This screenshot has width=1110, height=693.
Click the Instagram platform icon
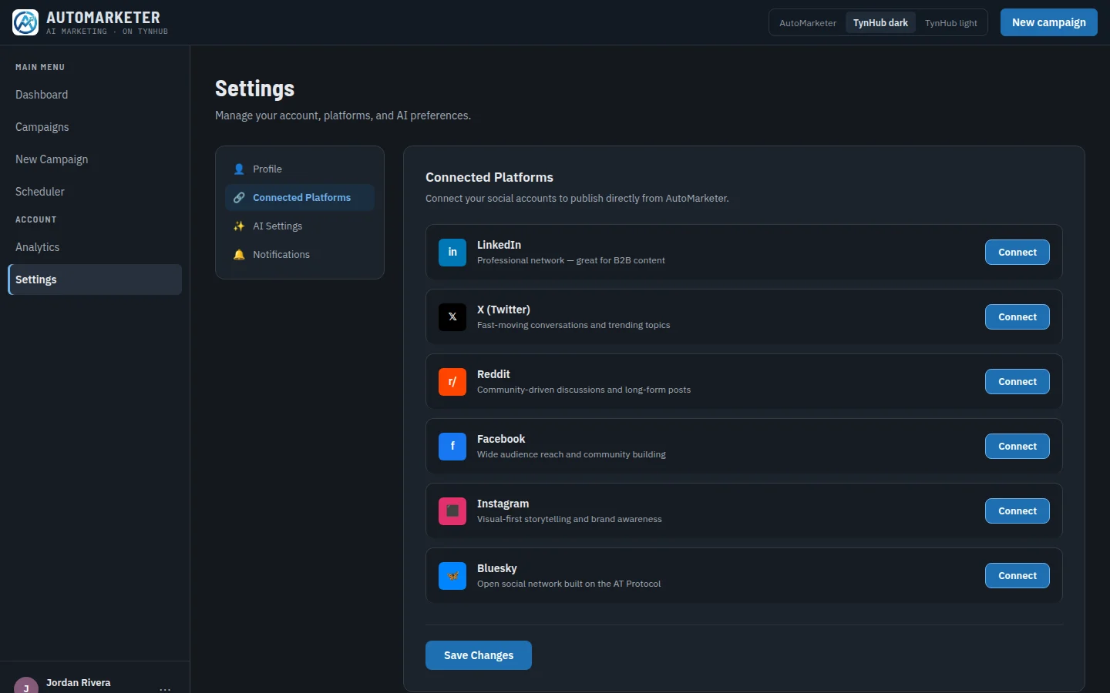[452, 511]
